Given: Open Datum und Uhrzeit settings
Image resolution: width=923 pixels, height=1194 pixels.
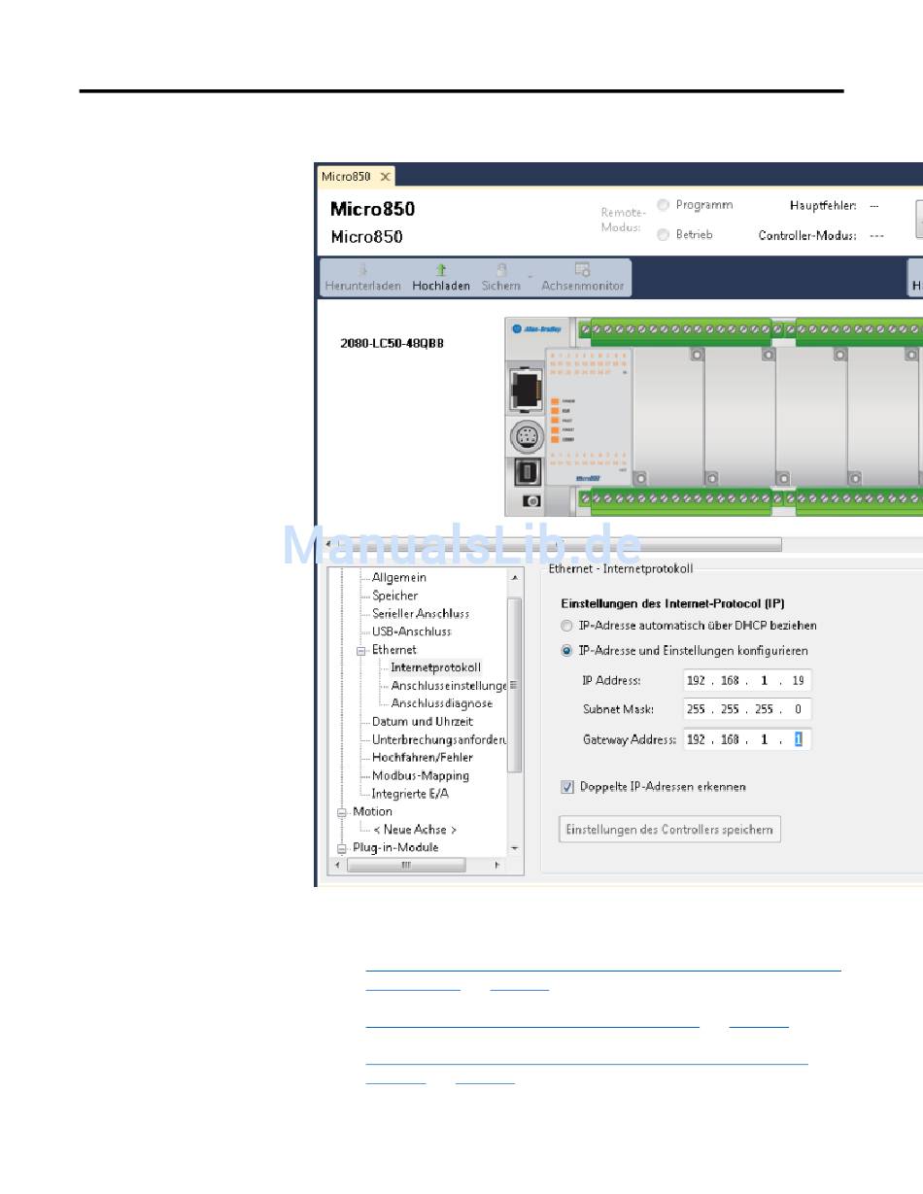Looking at the screenshot, I should click(x=423, y=722).
